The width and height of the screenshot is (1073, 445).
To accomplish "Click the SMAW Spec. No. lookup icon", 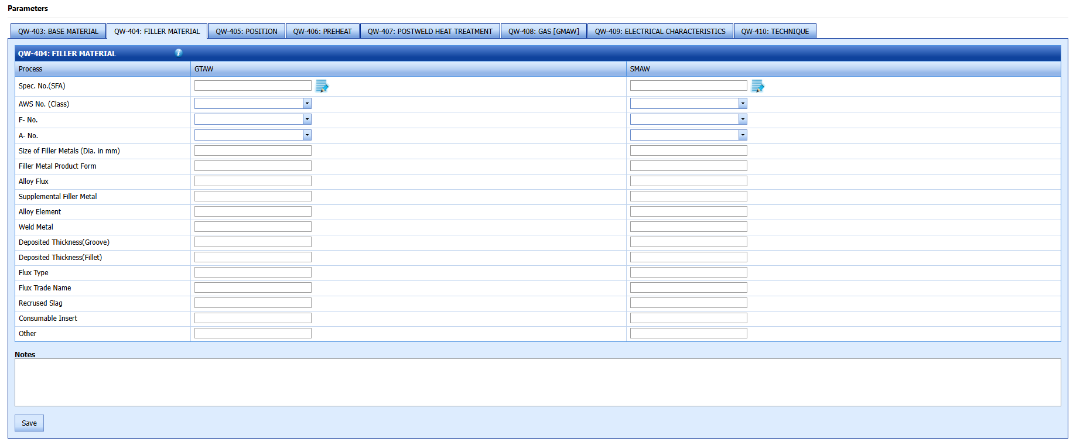I will [758, 86].
